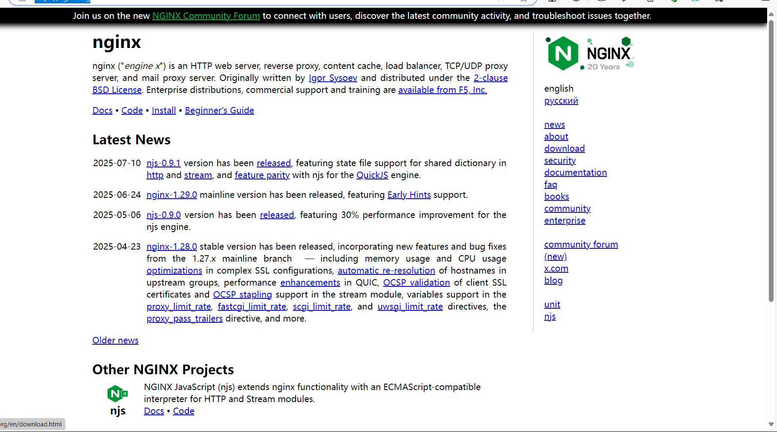Click the vertical scrollbar thumb
The height and width of the screenshot is (432, 777).
tap(771, 161)
